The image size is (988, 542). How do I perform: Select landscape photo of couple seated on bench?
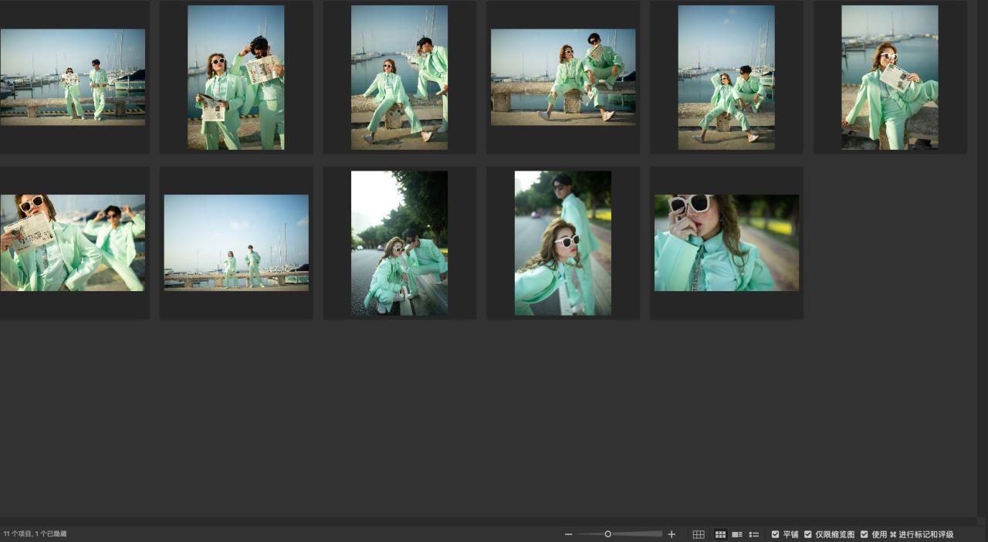tap(563, 77)
